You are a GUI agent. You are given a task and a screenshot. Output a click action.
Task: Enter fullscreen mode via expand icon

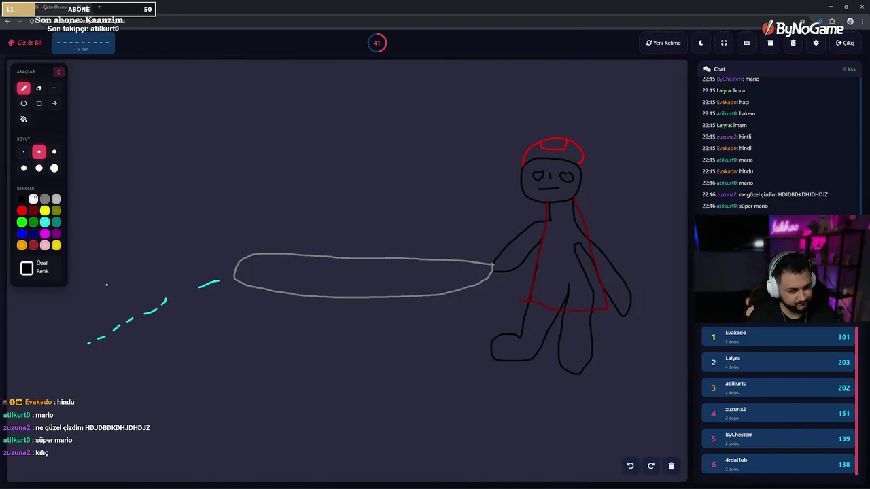coord(724,43)
